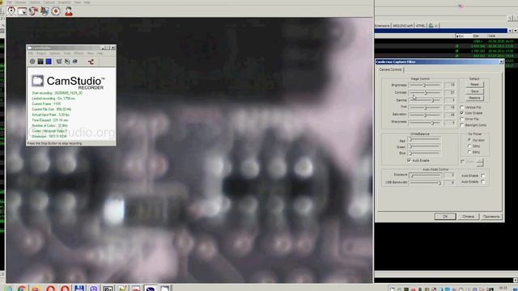The width and height of the screenshot is (518, 291).
Task: Click the CamStudio logo camera image
Action: (x=37, y=81)
